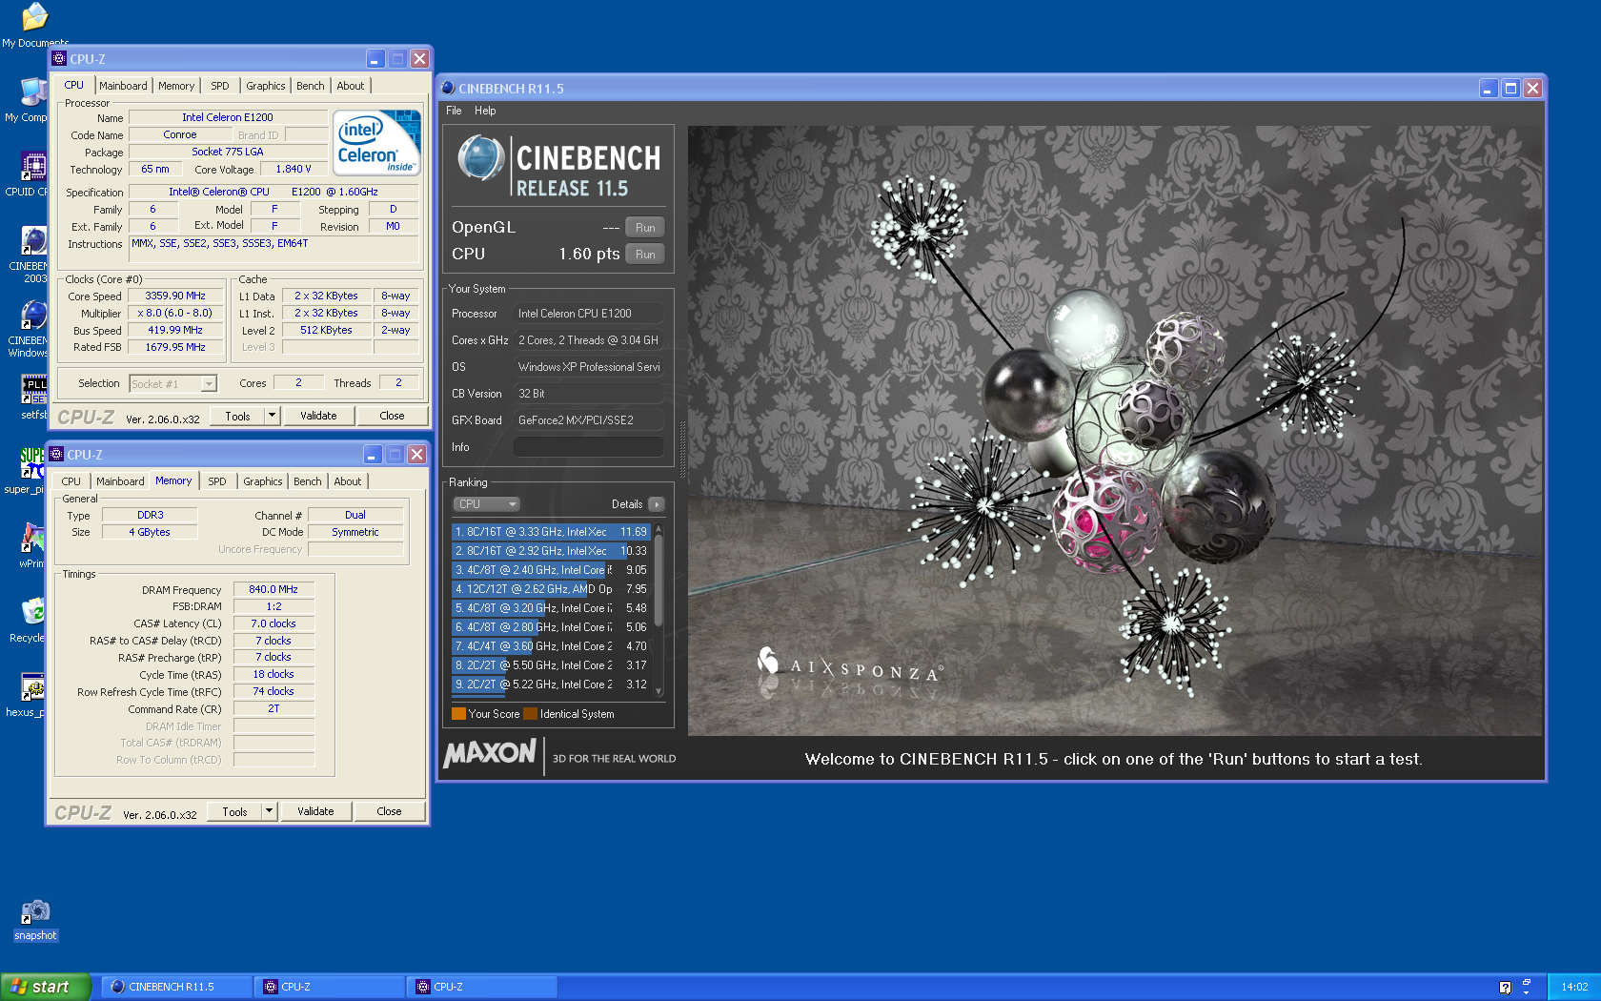Image resolution: width=1601 pixels, height=1001 pixels.
Task: Click the Info field in CINEBENCH
Action: click(x=589, y=447)
